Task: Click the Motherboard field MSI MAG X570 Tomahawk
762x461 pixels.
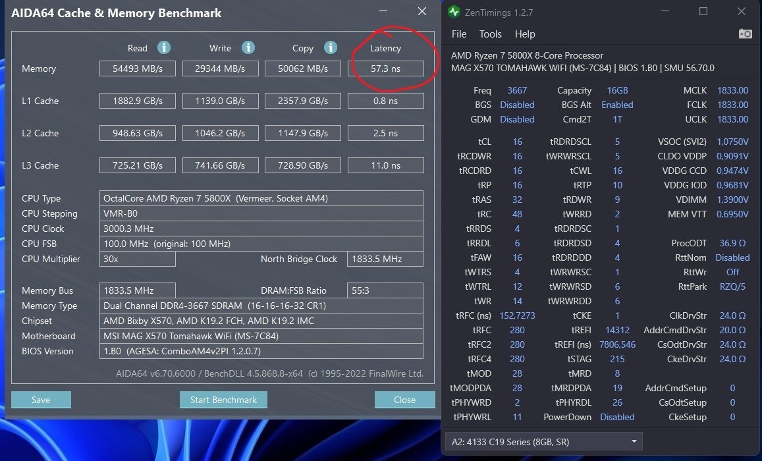Action: (x=261, y=336)
